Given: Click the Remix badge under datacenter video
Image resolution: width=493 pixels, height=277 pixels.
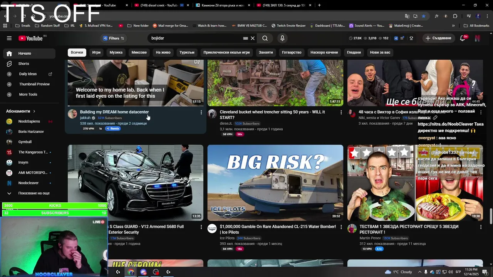Looking at the screenshot, I should pyautogui.click(x=113, y=128).
